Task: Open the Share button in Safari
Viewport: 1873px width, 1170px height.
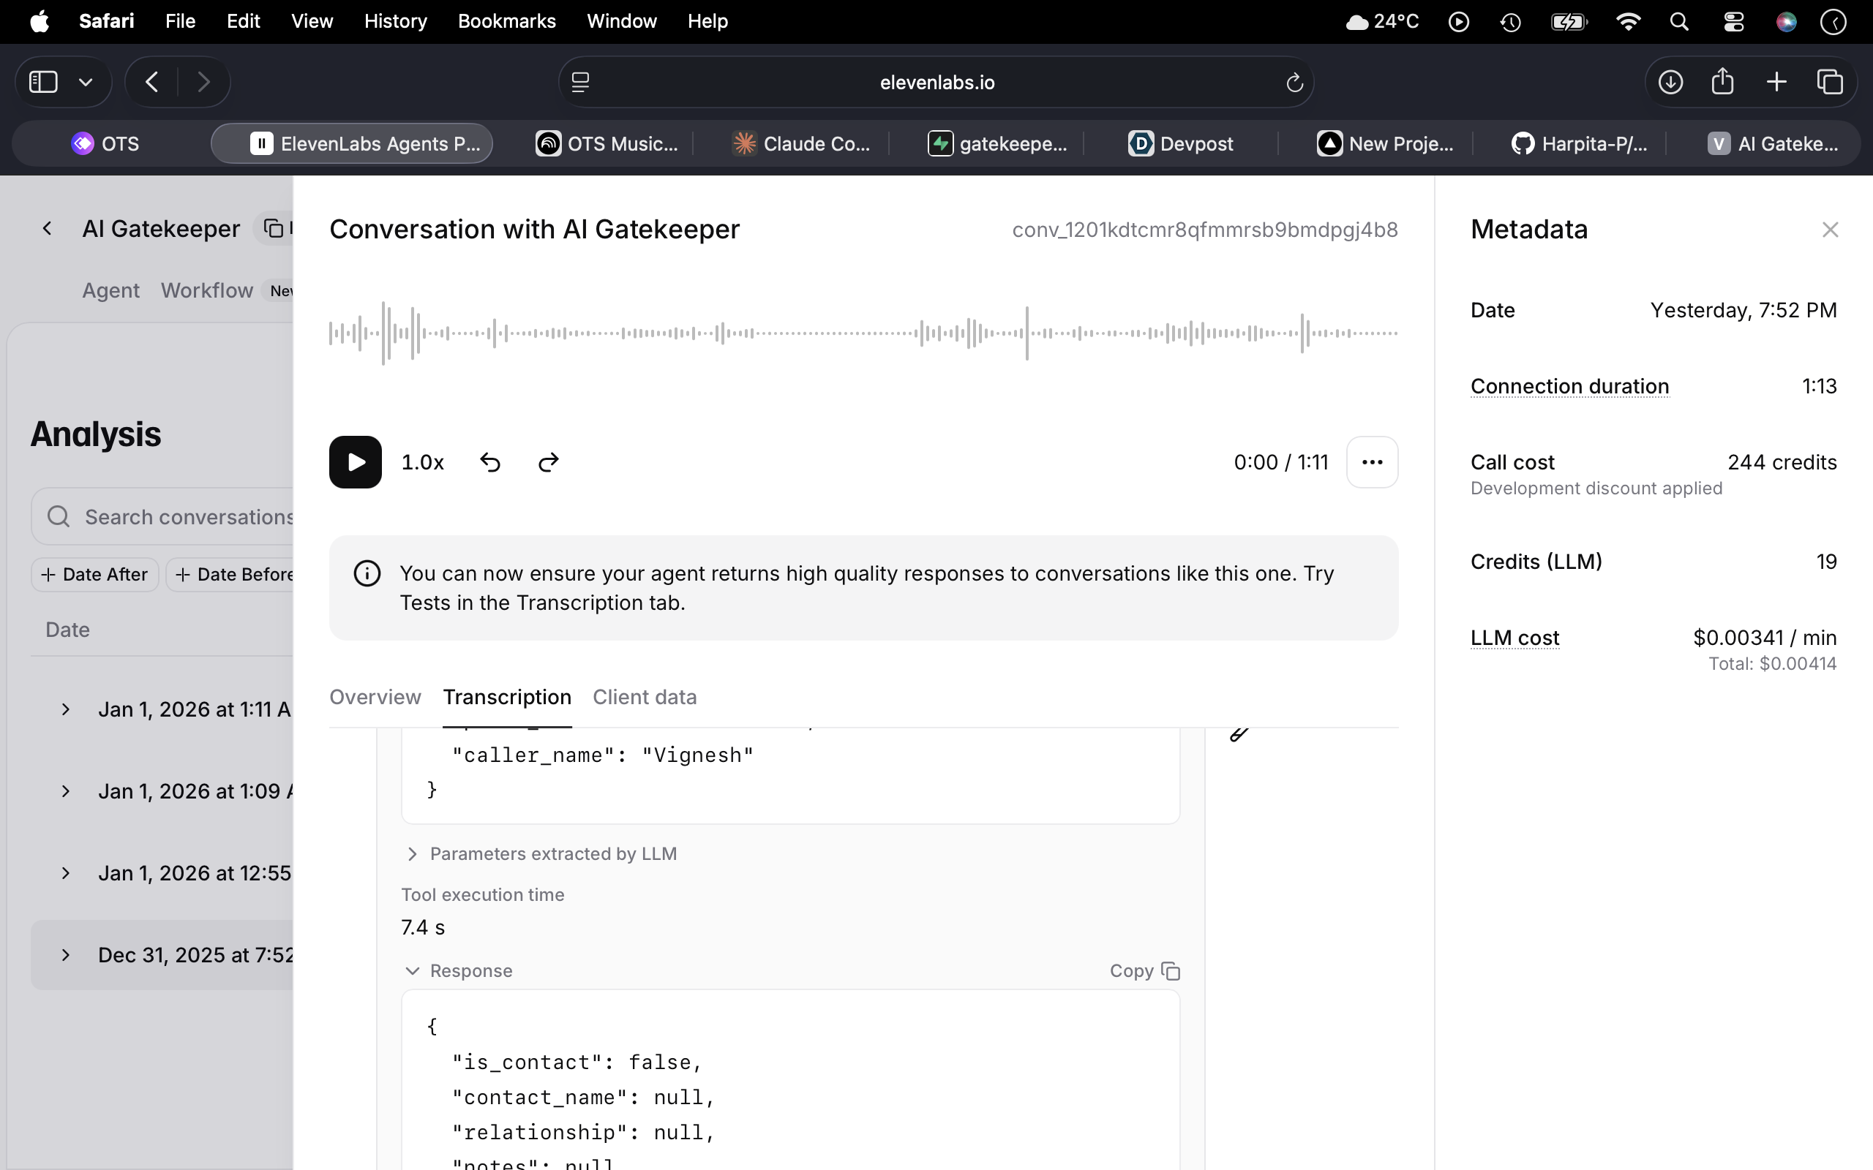Action: pos(1722,81)
